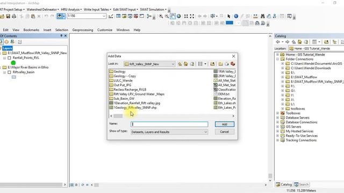Open the Watershed Delineator menu
The image size is (344, 193).
tap(42, 10)
